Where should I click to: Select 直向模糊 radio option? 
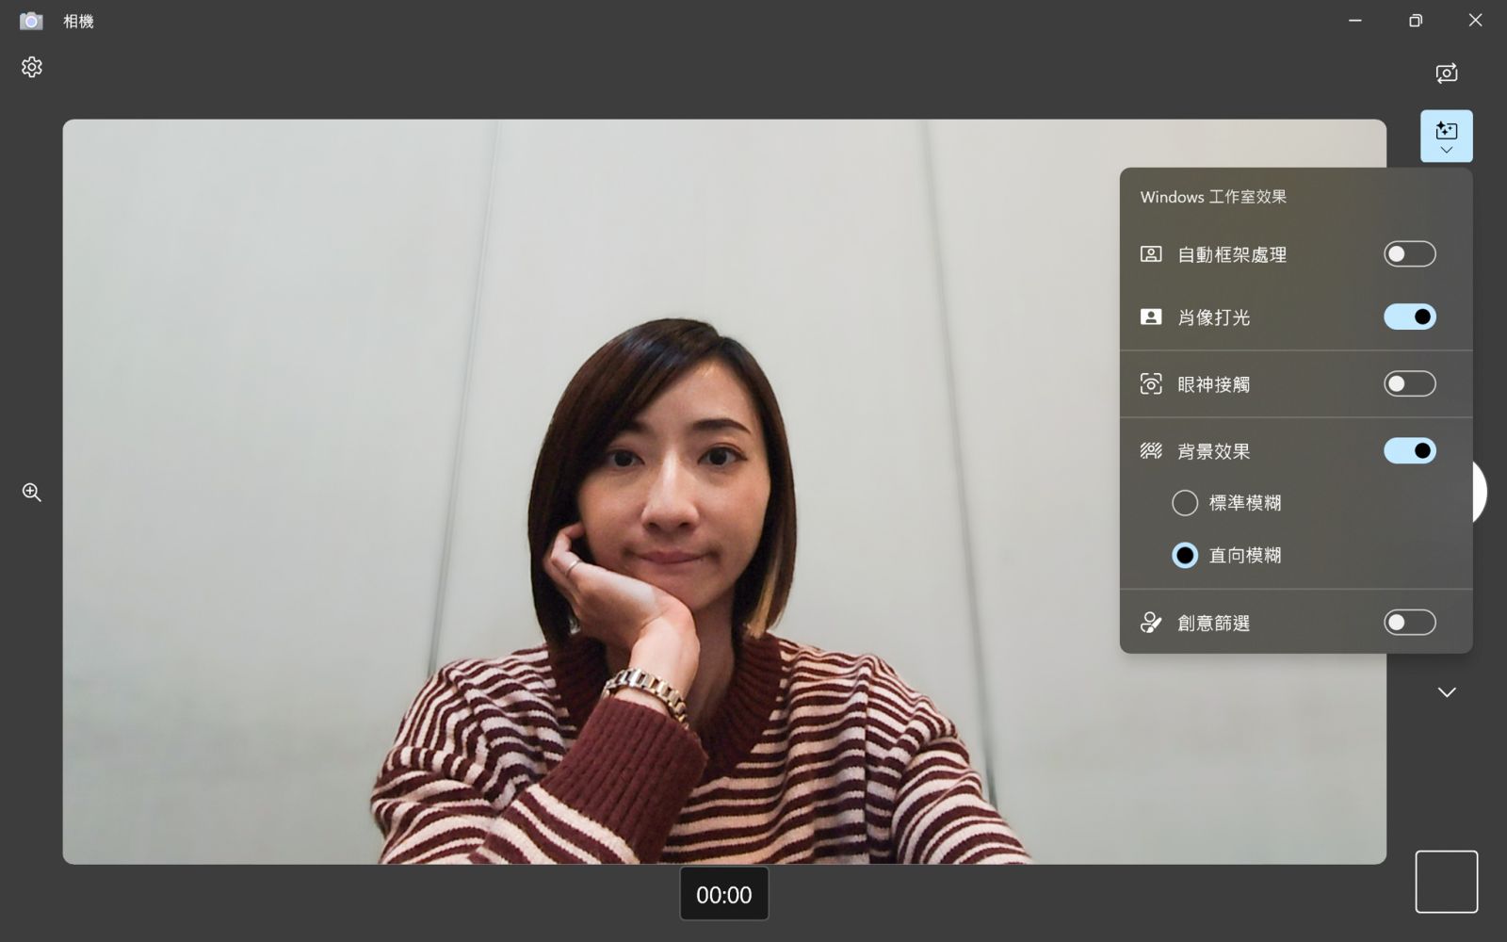[x=1185, y=556]
